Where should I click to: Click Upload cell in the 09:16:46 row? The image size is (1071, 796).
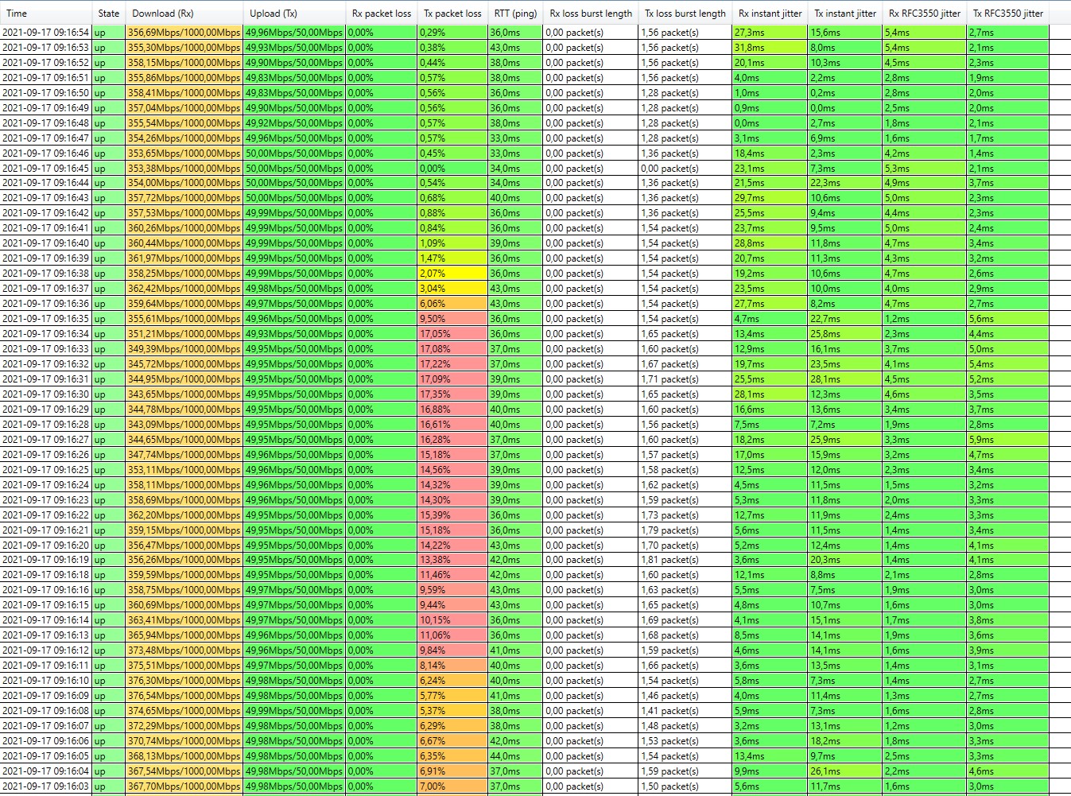click(294, 153)
